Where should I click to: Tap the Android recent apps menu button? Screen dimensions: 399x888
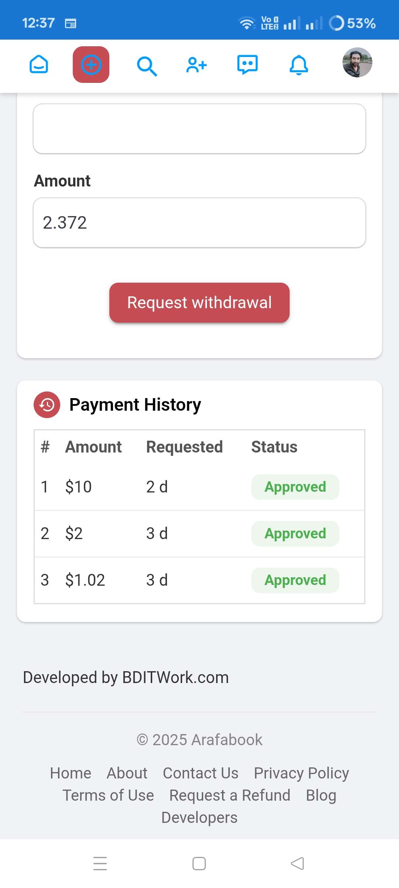pos(100,864)
